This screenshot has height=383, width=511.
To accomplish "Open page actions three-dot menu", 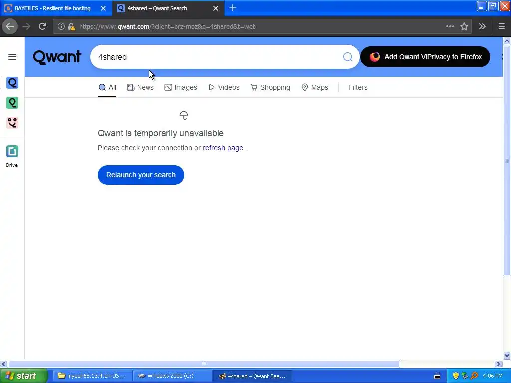I will (450, 26).
